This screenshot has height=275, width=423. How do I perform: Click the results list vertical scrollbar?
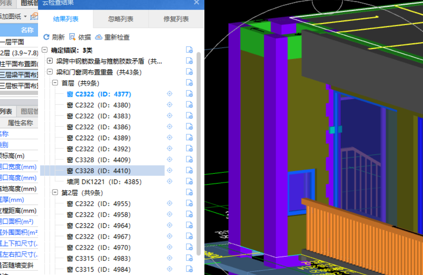tap(199, 154)
